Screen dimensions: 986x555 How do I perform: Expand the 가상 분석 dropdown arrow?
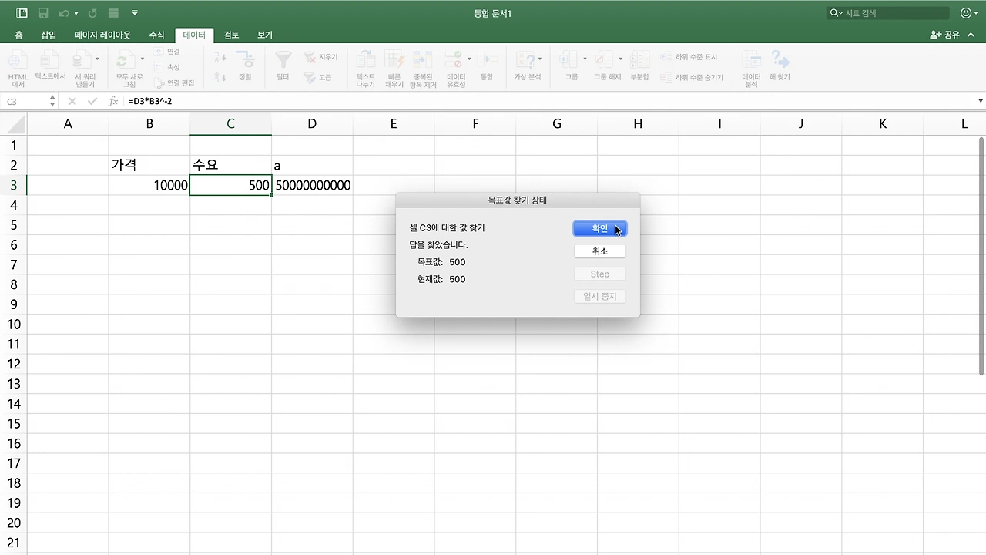pyautogui.click(x=539, y=59)
